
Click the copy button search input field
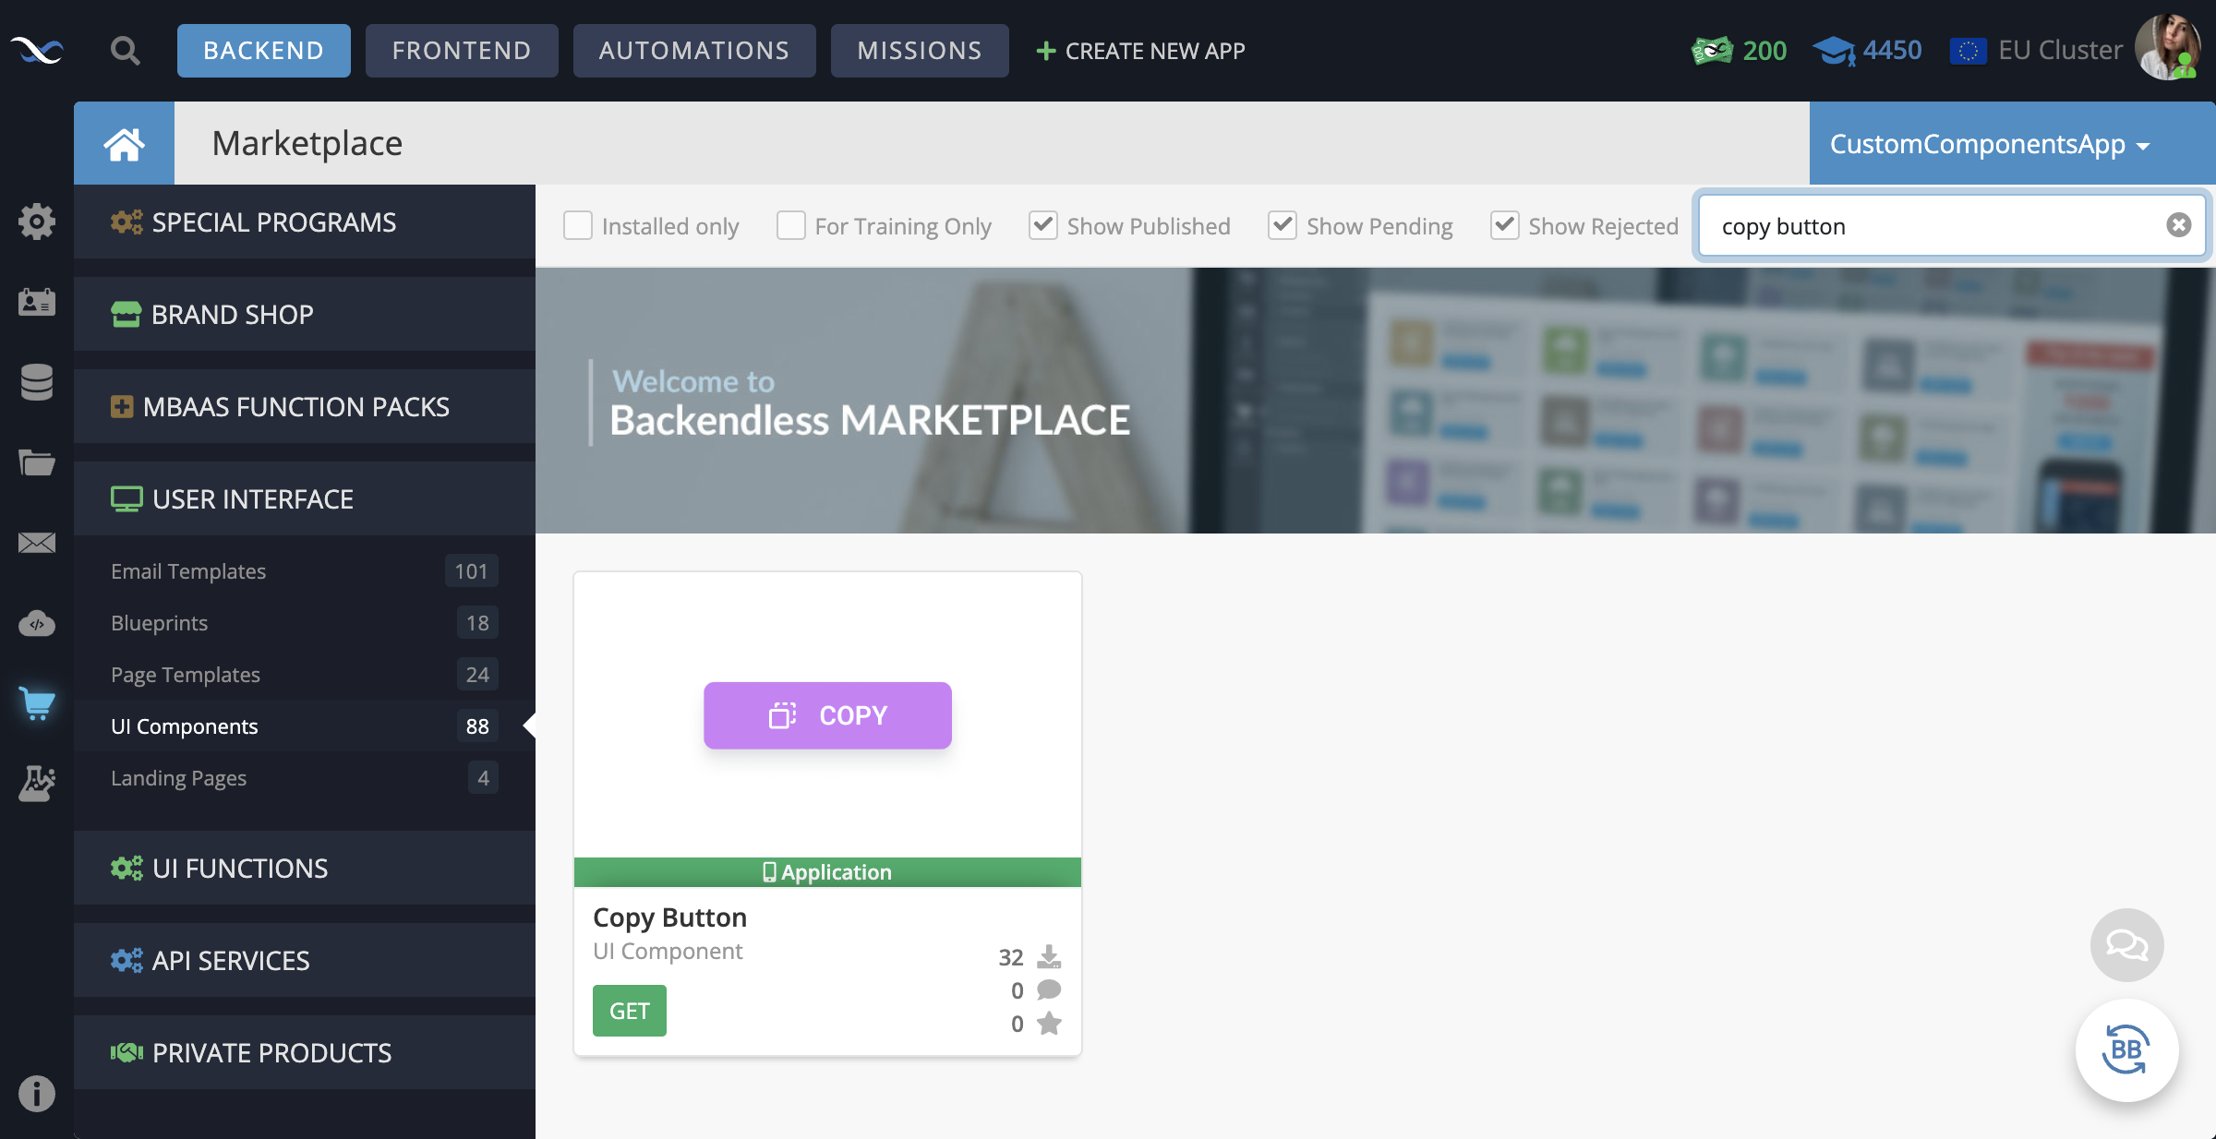point(1940,225)
